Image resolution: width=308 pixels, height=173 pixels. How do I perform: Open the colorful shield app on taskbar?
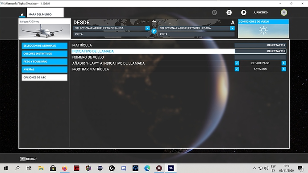click(88, 168)
